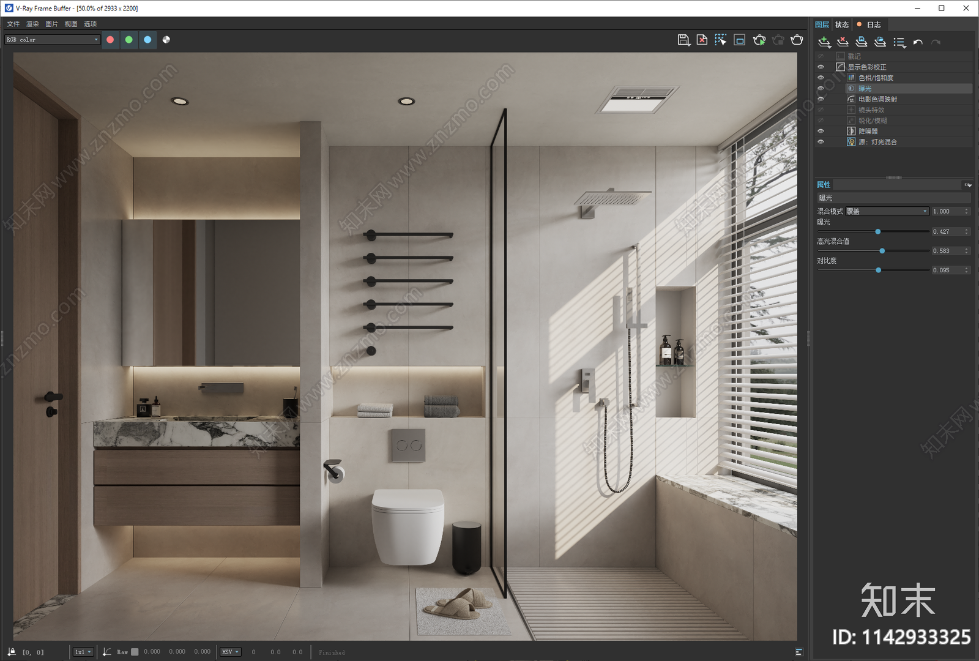Switch to alpha/mono channel view
This screenshot has height=661, width=979.
click(166, 40)
